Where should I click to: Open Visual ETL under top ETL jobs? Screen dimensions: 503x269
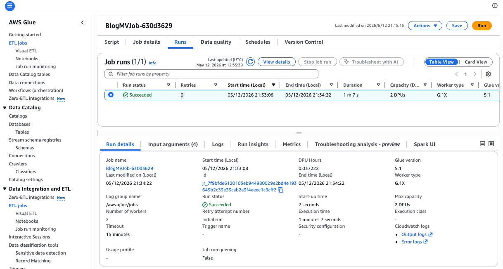click(26, 51)
